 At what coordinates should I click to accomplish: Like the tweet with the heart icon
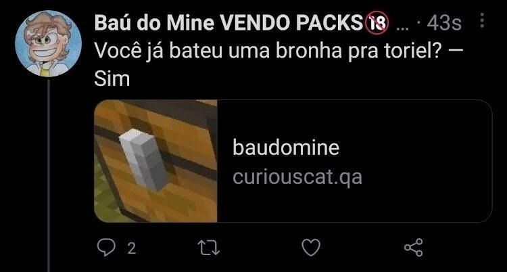[x=311, y=248]
